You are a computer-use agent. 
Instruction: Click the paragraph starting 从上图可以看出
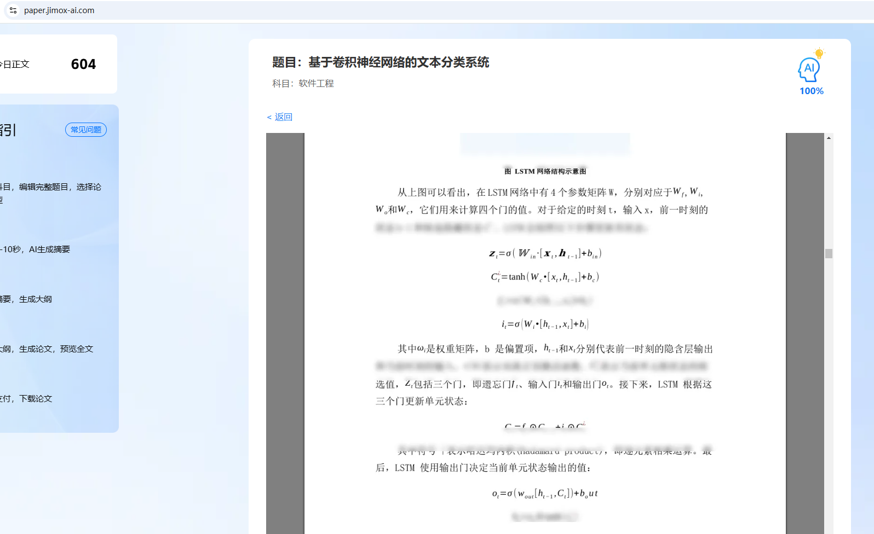542,210
